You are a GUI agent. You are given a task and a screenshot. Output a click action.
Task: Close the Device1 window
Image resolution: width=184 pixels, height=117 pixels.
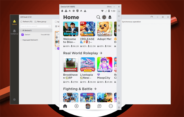click(119, 7)
